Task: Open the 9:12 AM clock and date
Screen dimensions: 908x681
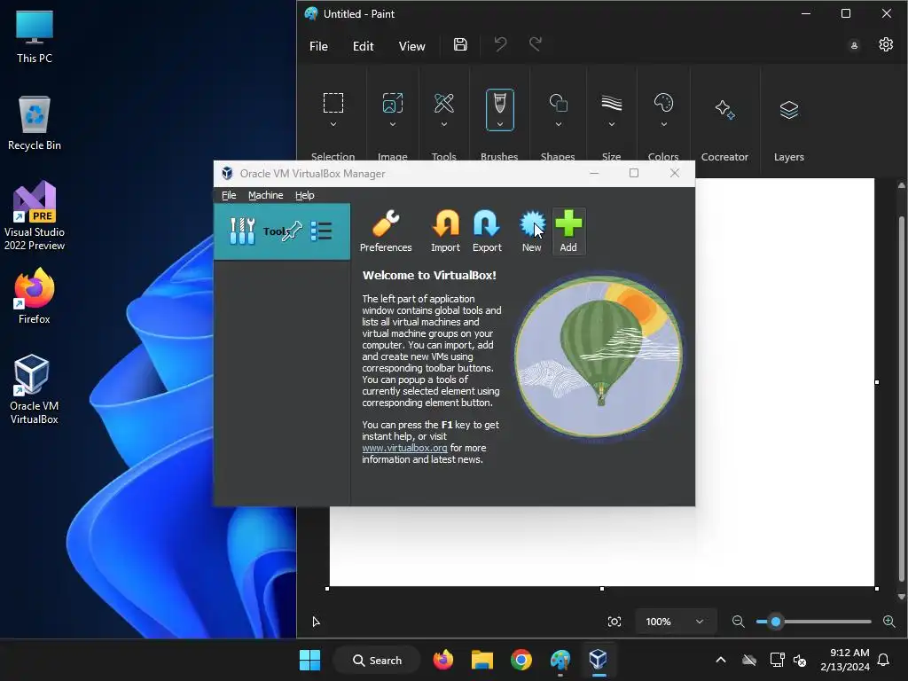Action: [845, 660]
